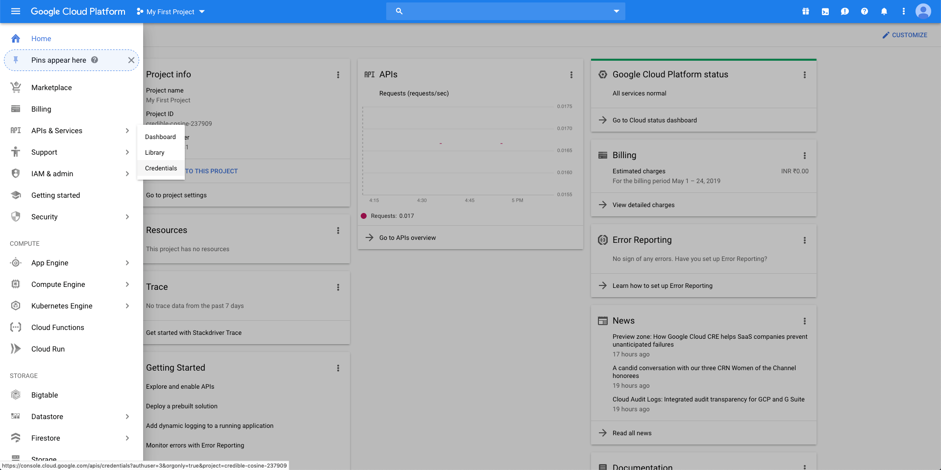Expand the Support submenu arrow
The image size is (941, 470).
pyautogui.click(x=127, y=152)
